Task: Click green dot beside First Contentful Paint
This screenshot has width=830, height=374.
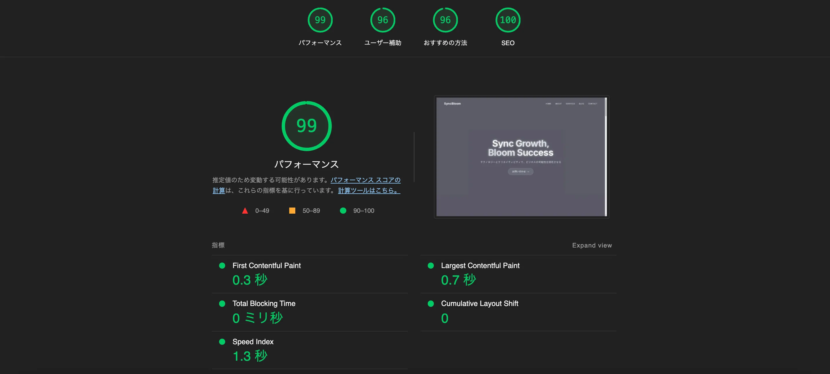Action: point(222,265)
